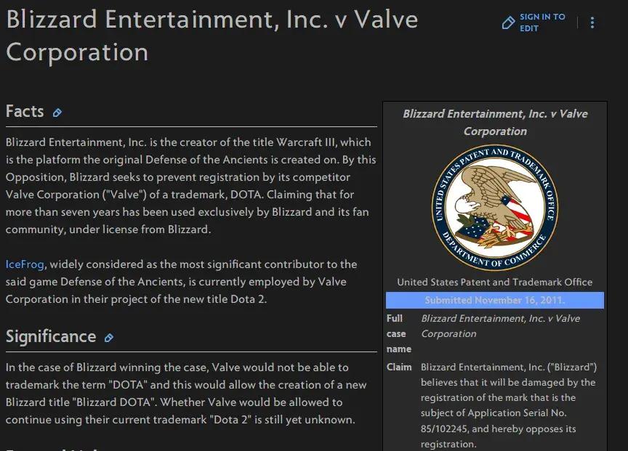Select the Significance section heading
Image resolution: width=628 pixels, height=451 pixels.
[51, 337]
